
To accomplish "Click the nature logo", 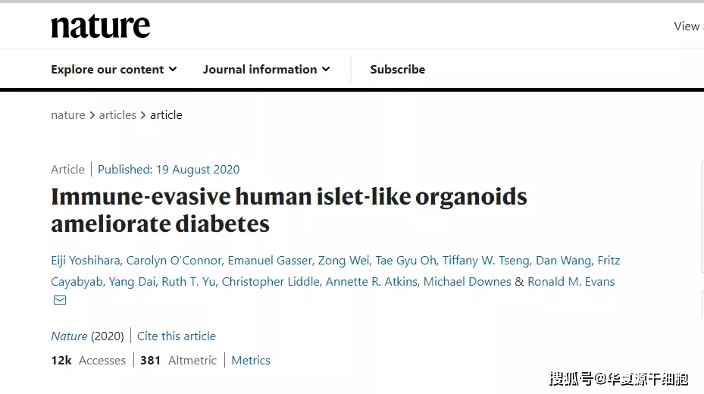I will tap(101, 27).
